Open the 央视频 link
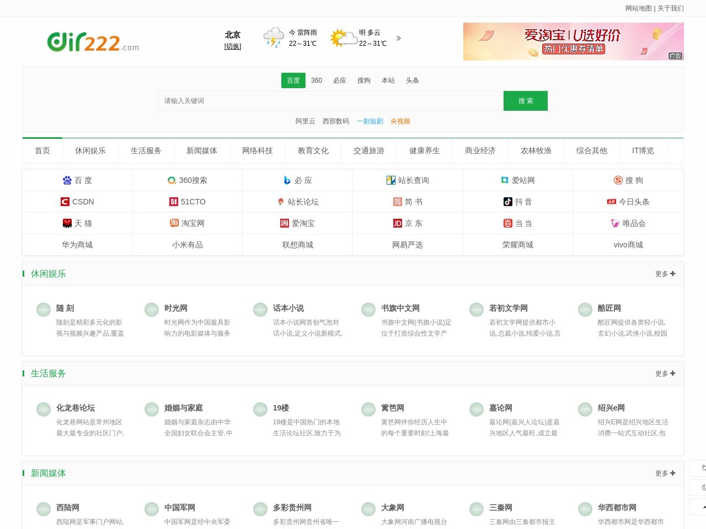 pos(400,121)
